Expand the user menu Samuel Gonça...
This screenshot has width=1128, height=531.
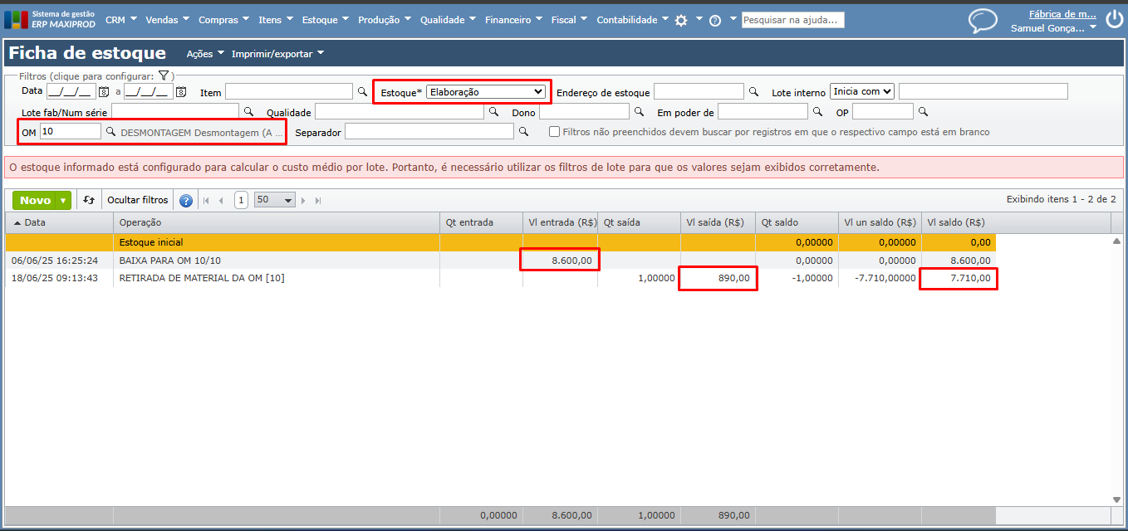(1053, 27)
